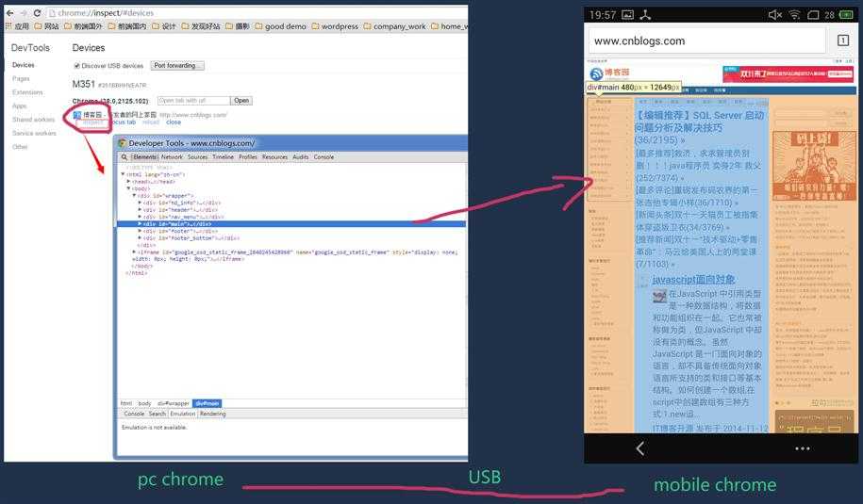The width and height of the screenshot is (863, 504).
Task: Click the close link for cnblogs tab
Action: pos(174,122)
